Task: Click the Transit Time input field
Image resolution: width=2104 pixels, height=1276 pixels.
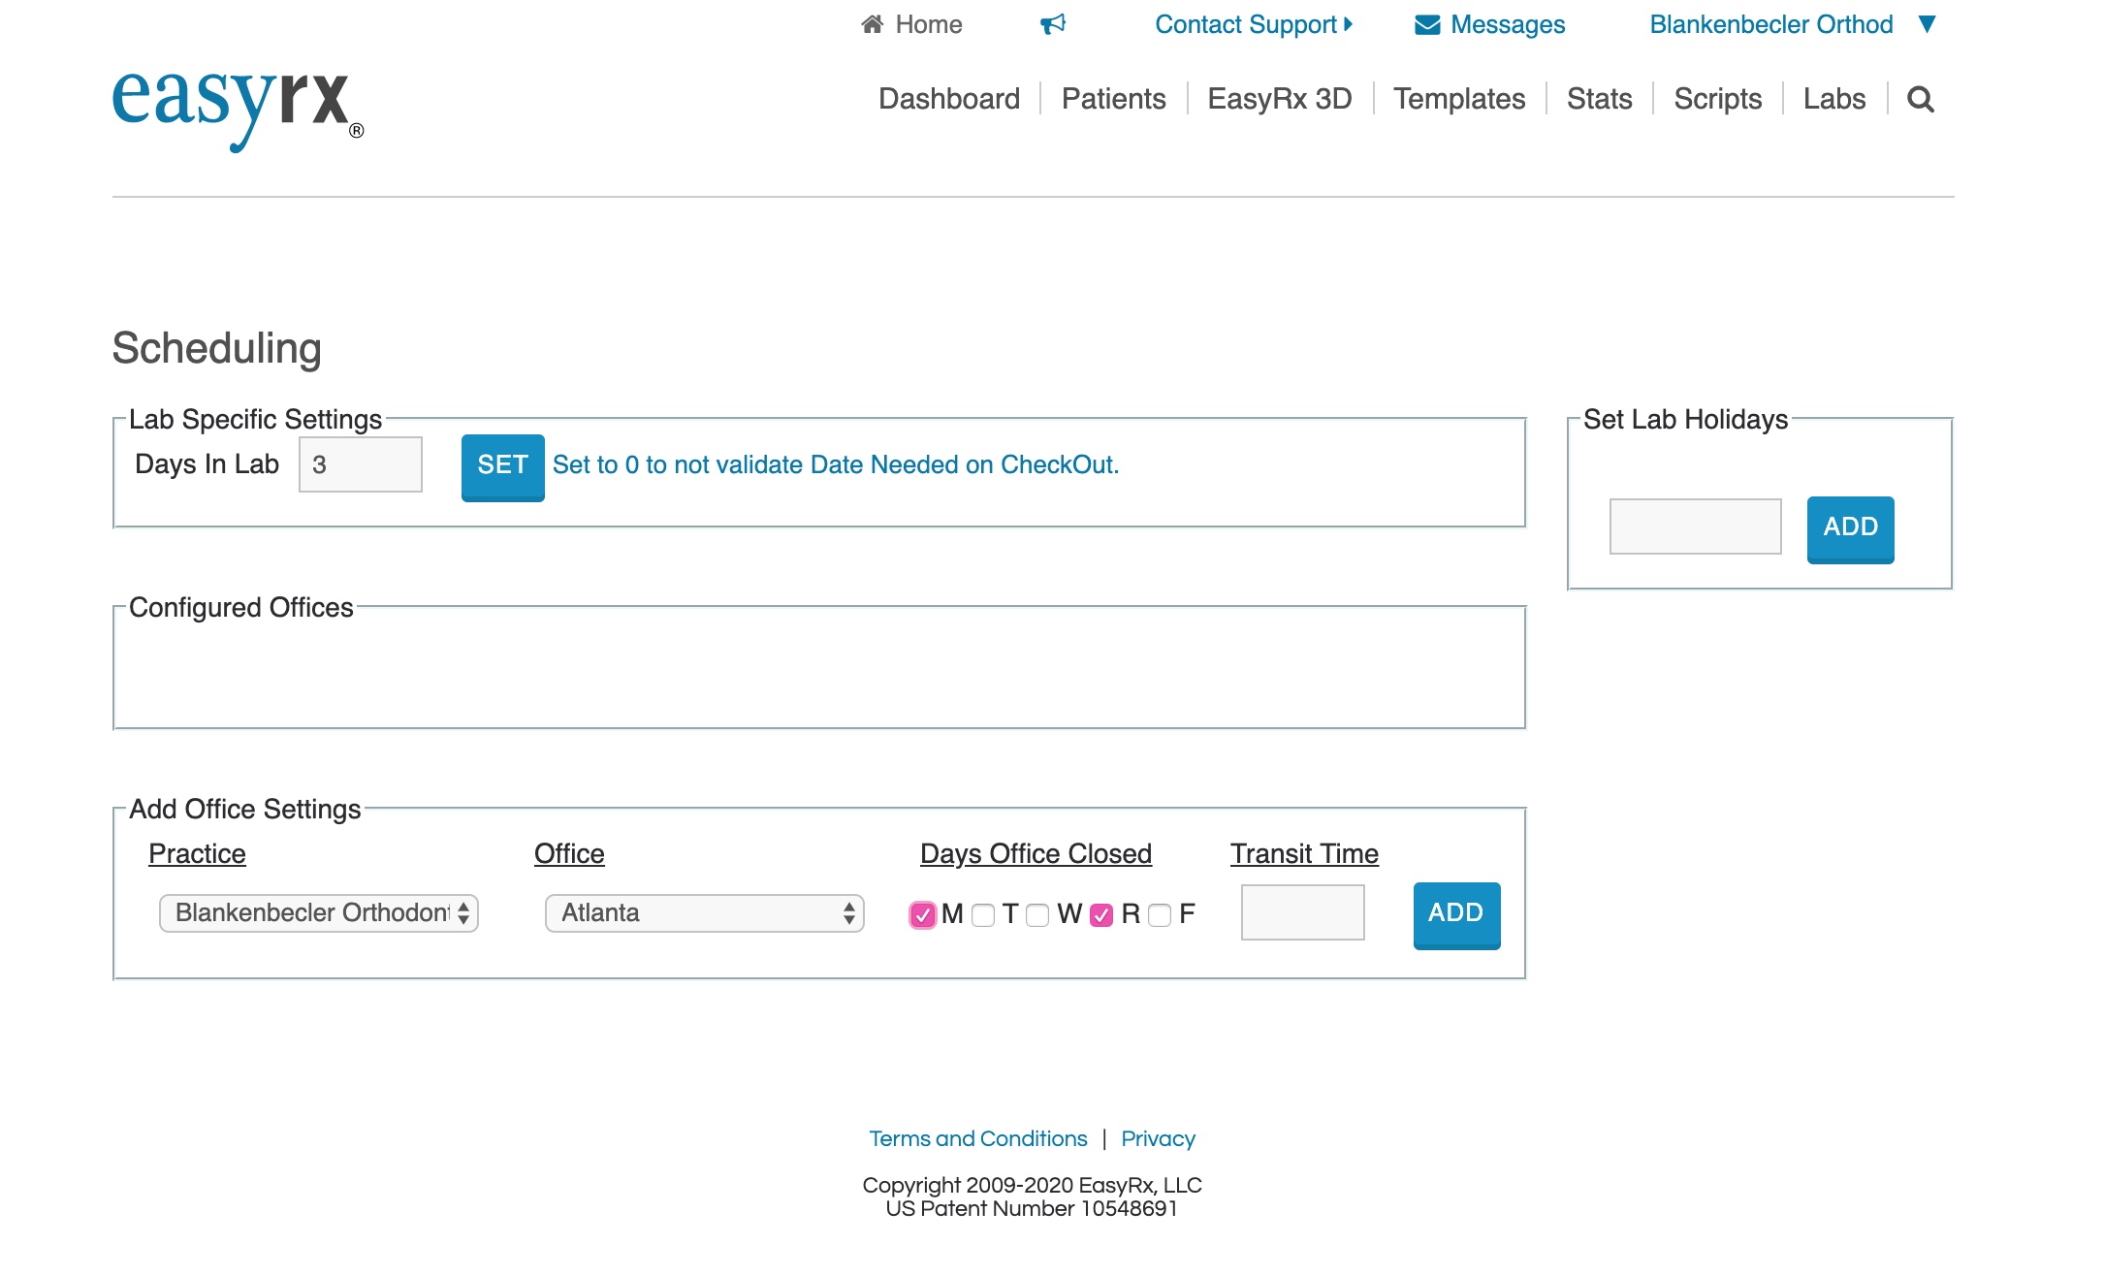Action: (1302, 912)
